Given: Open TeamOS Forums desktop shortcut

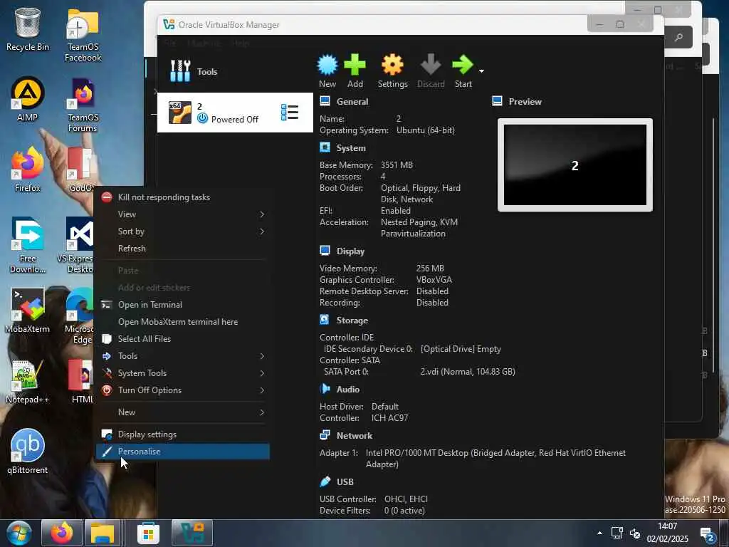Looking at the screenshot, I should (83, 105).
